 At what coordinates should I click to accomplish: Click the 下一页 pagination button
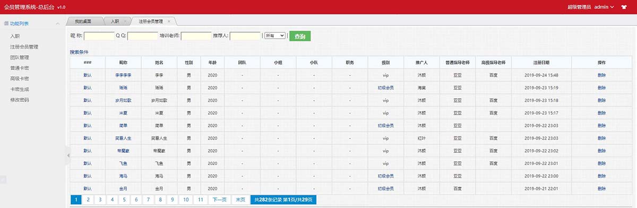click(220, 200)
